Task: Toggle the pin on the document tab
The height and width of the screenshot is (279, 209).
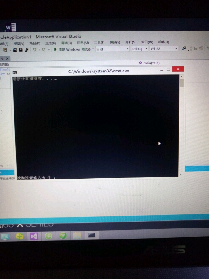Action: (2, 59)
